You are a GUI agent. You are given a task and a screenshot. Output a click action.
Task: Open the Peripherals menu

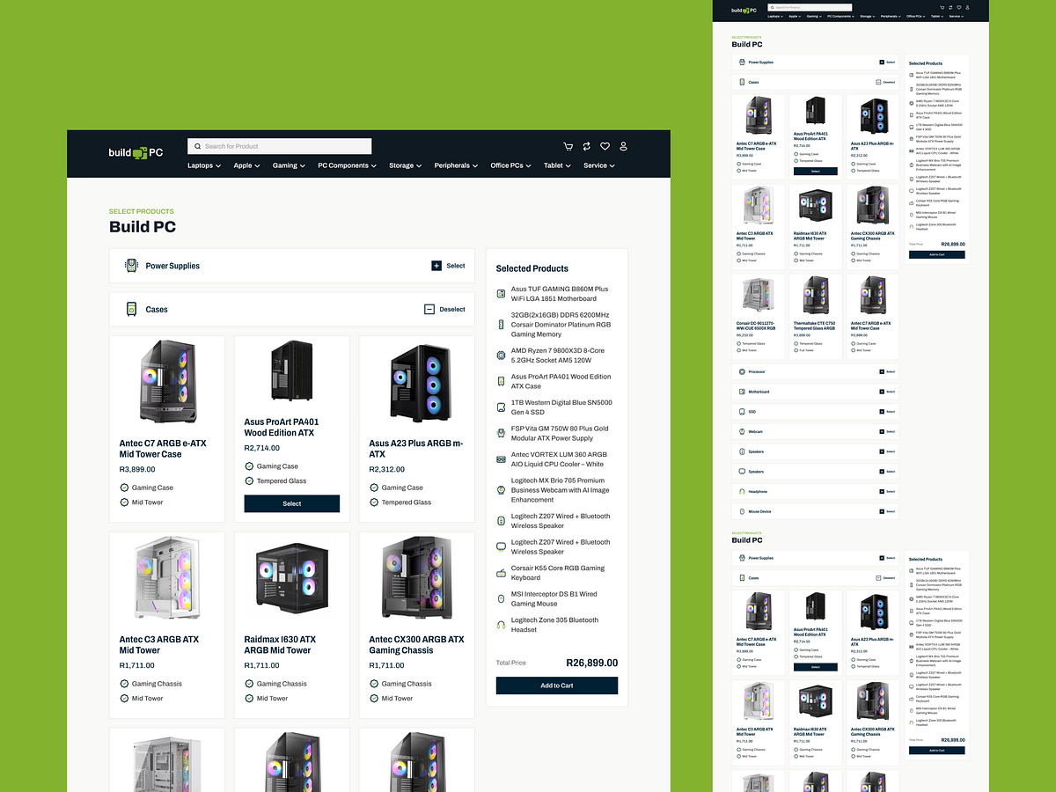coord(455,165)
